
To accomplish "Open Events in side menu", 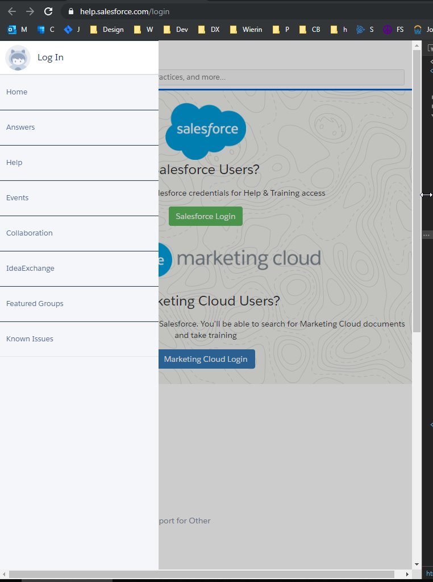I will coord(79,198).
